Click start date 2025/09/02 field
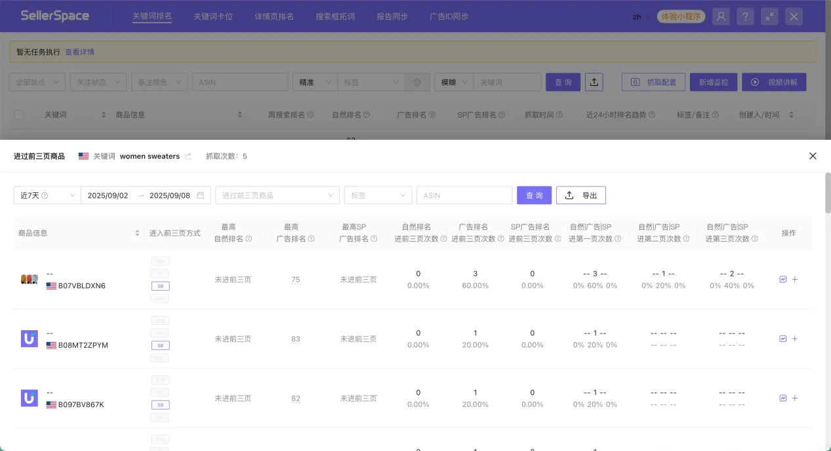Screen dimensions: 831x451 108,196
